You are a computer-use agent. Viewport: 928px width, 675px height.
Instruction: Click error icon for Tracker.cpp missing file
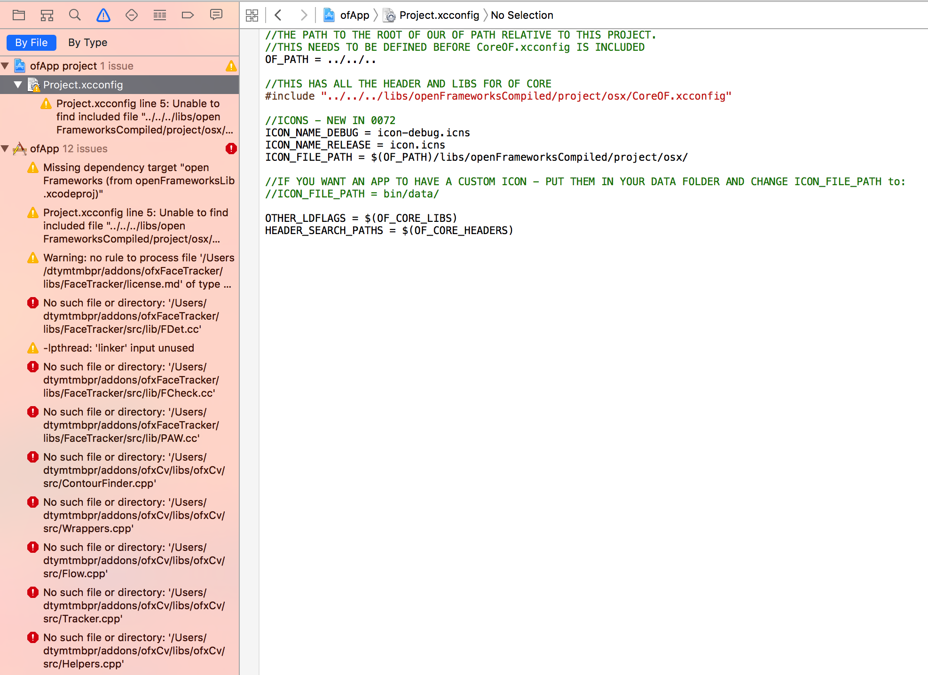(x=33, y=592)
